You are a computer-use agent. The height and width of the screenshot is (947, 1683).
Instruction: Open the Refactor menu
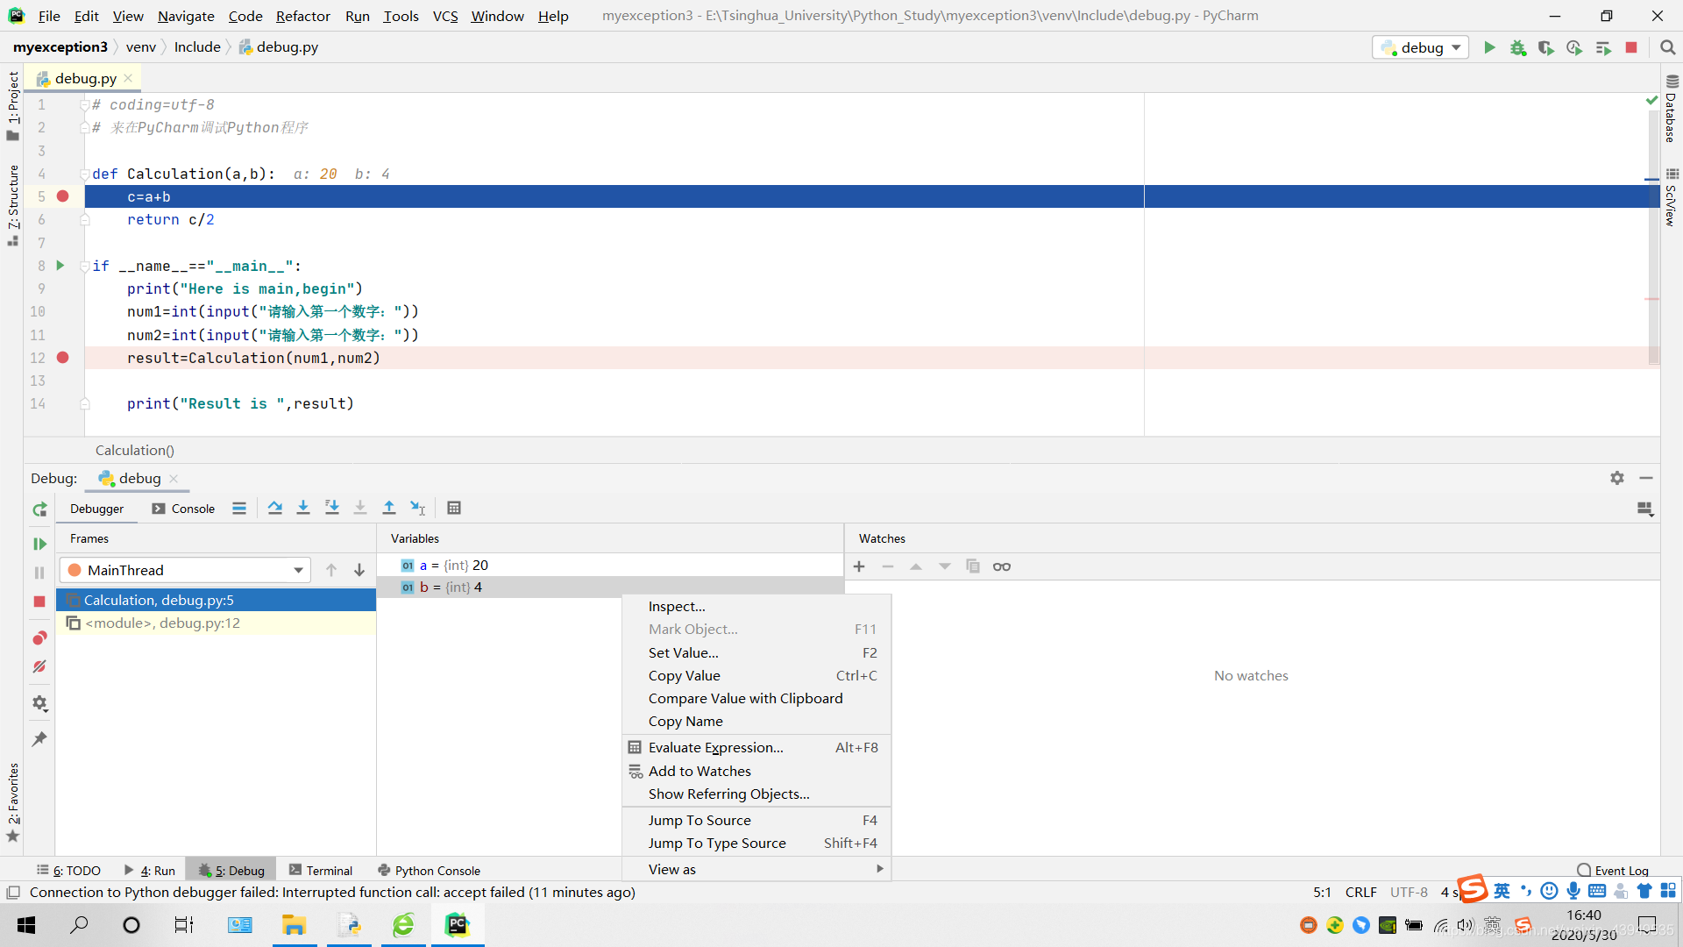click(303, 16)
